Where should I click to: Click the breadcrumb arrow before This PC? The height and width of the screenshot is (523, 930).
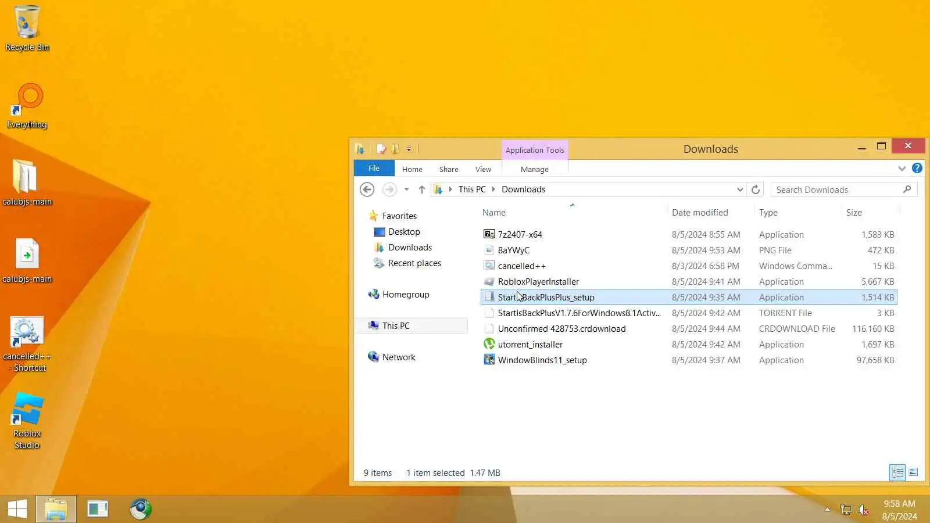point(450,189)
